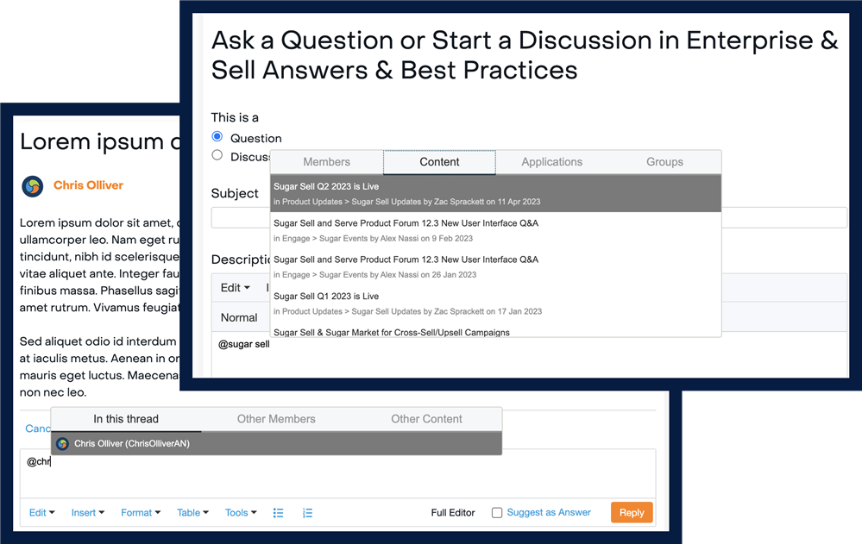Click Chris Olliver's author avatar

[33, 185]
